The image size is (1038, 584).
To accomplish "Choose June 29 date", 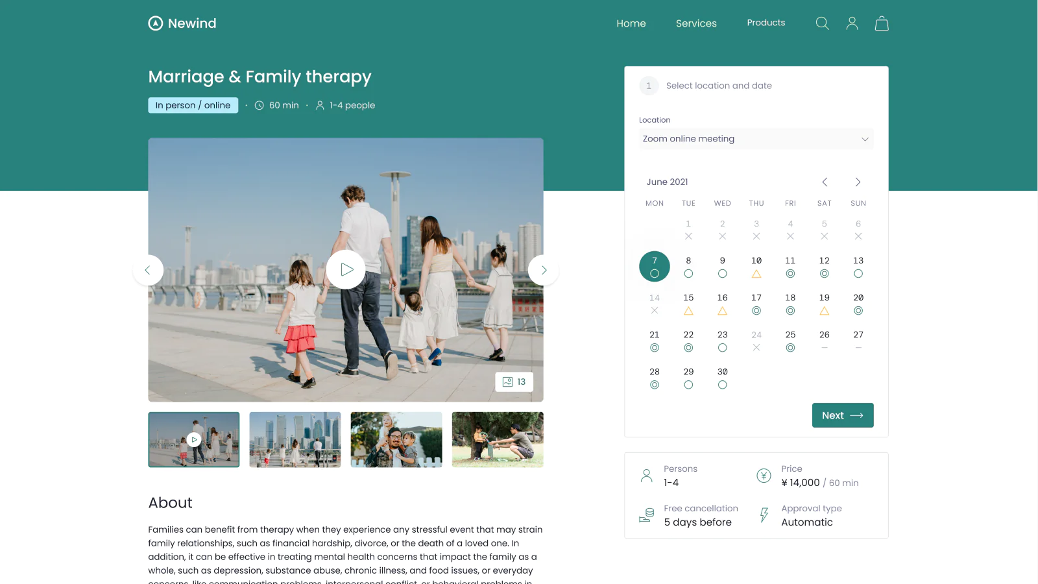I will pos(688,378).
